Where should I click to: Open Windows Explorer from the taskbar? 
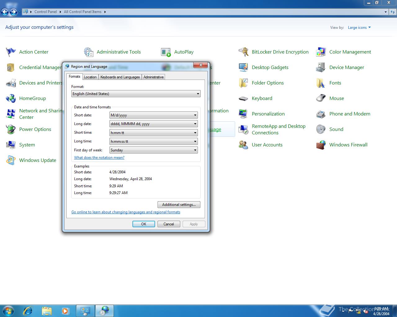click(47, 310)
